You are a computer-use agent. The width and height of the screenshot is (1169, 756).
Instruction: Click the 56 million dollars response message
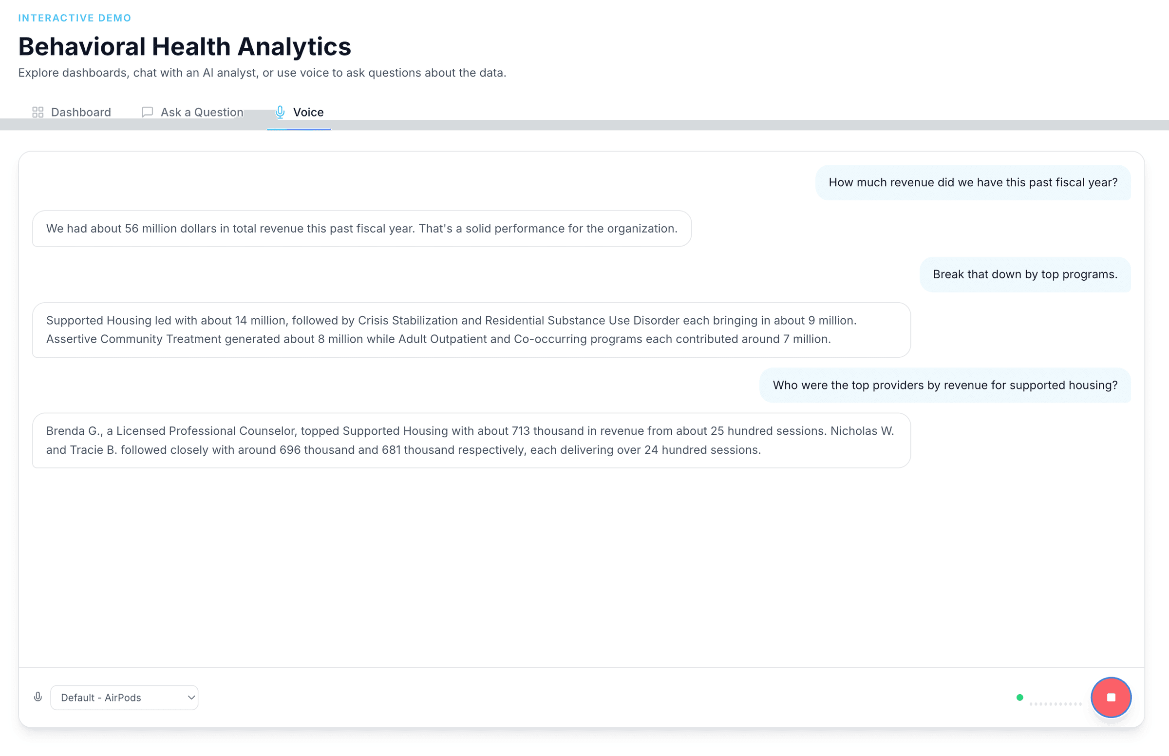tap(361, 229)
